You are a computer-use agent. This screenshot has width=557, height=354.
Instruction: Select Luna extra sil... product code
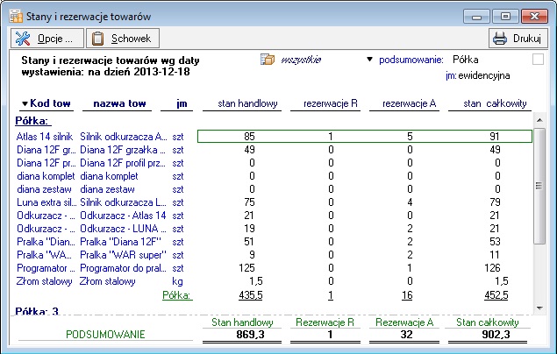click(46, 202)
